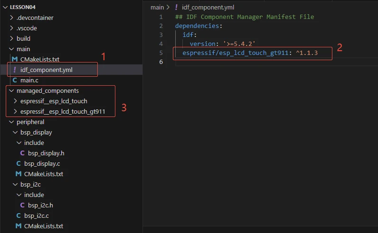378x233 pixels.
Task: Expand espressif__esp_lcd_touch_gt911 folder
Action: coord(16,112)
